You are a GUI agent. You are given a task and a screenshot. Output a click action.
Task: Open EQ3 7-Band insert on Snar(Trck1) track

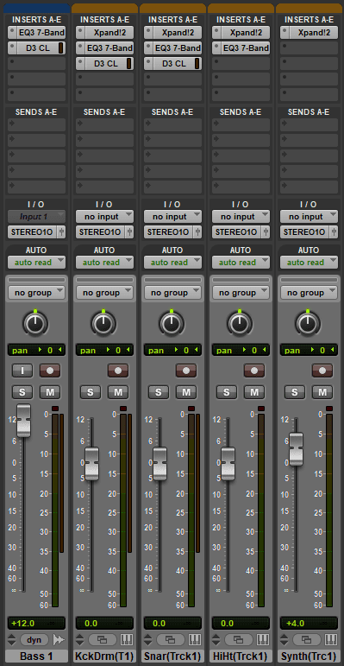click(x=178, y=48)
